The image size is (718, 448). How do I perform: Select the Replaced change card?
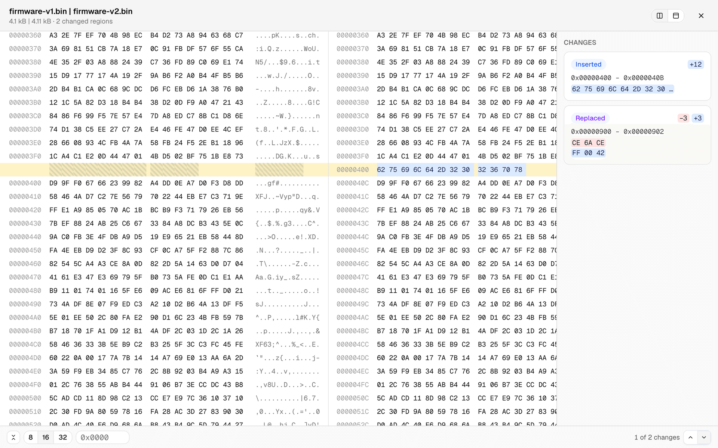click(x=637, y=135)
